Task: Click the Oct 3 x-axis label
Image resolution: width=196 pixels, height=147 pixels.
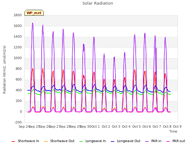Action: tap(116, 126)
